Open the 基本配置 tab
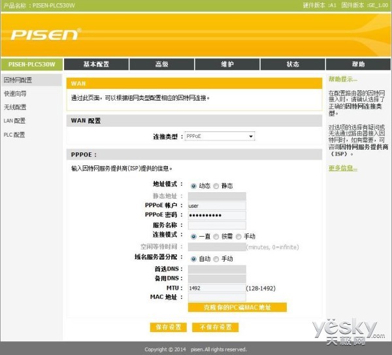The image size is (392, 355). [96, 64]
